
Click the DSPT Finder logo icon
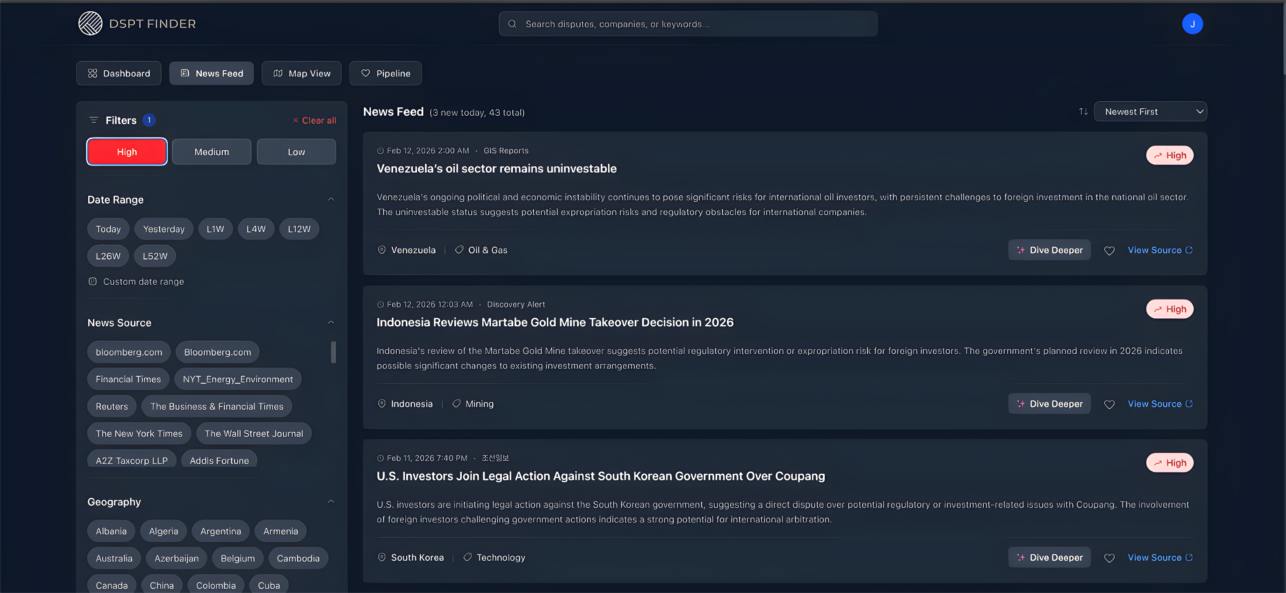[90, 23]
